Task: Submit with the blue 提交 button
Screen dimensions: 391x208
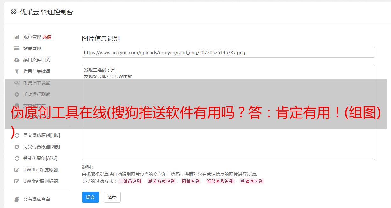Action: [91, 197]
